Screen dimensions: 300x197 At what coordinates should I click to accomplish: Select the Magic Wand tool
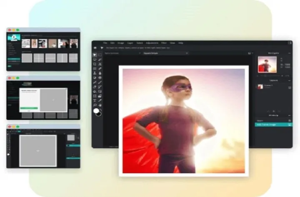pyautogui.click(x=100, y=60)
